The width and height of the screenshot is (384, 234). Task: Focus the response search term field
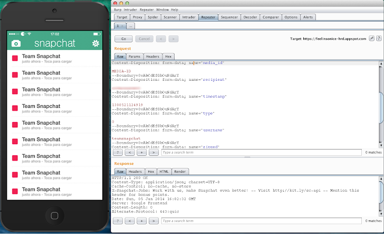pos(261,221)
